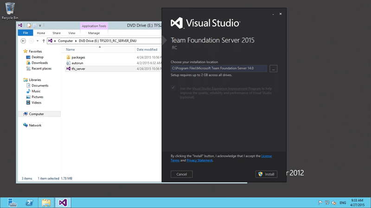Open the Recycle Bin desktop icon
This screenshot has height=208, width=371.
pos(10,11)
